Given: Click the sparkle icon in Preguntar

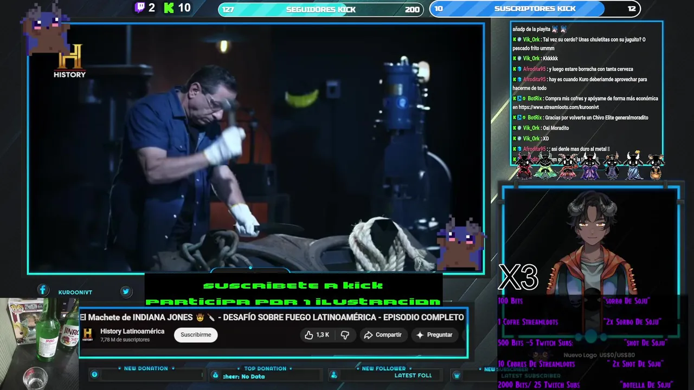Looking at the screenshot, I should (420, 335).
